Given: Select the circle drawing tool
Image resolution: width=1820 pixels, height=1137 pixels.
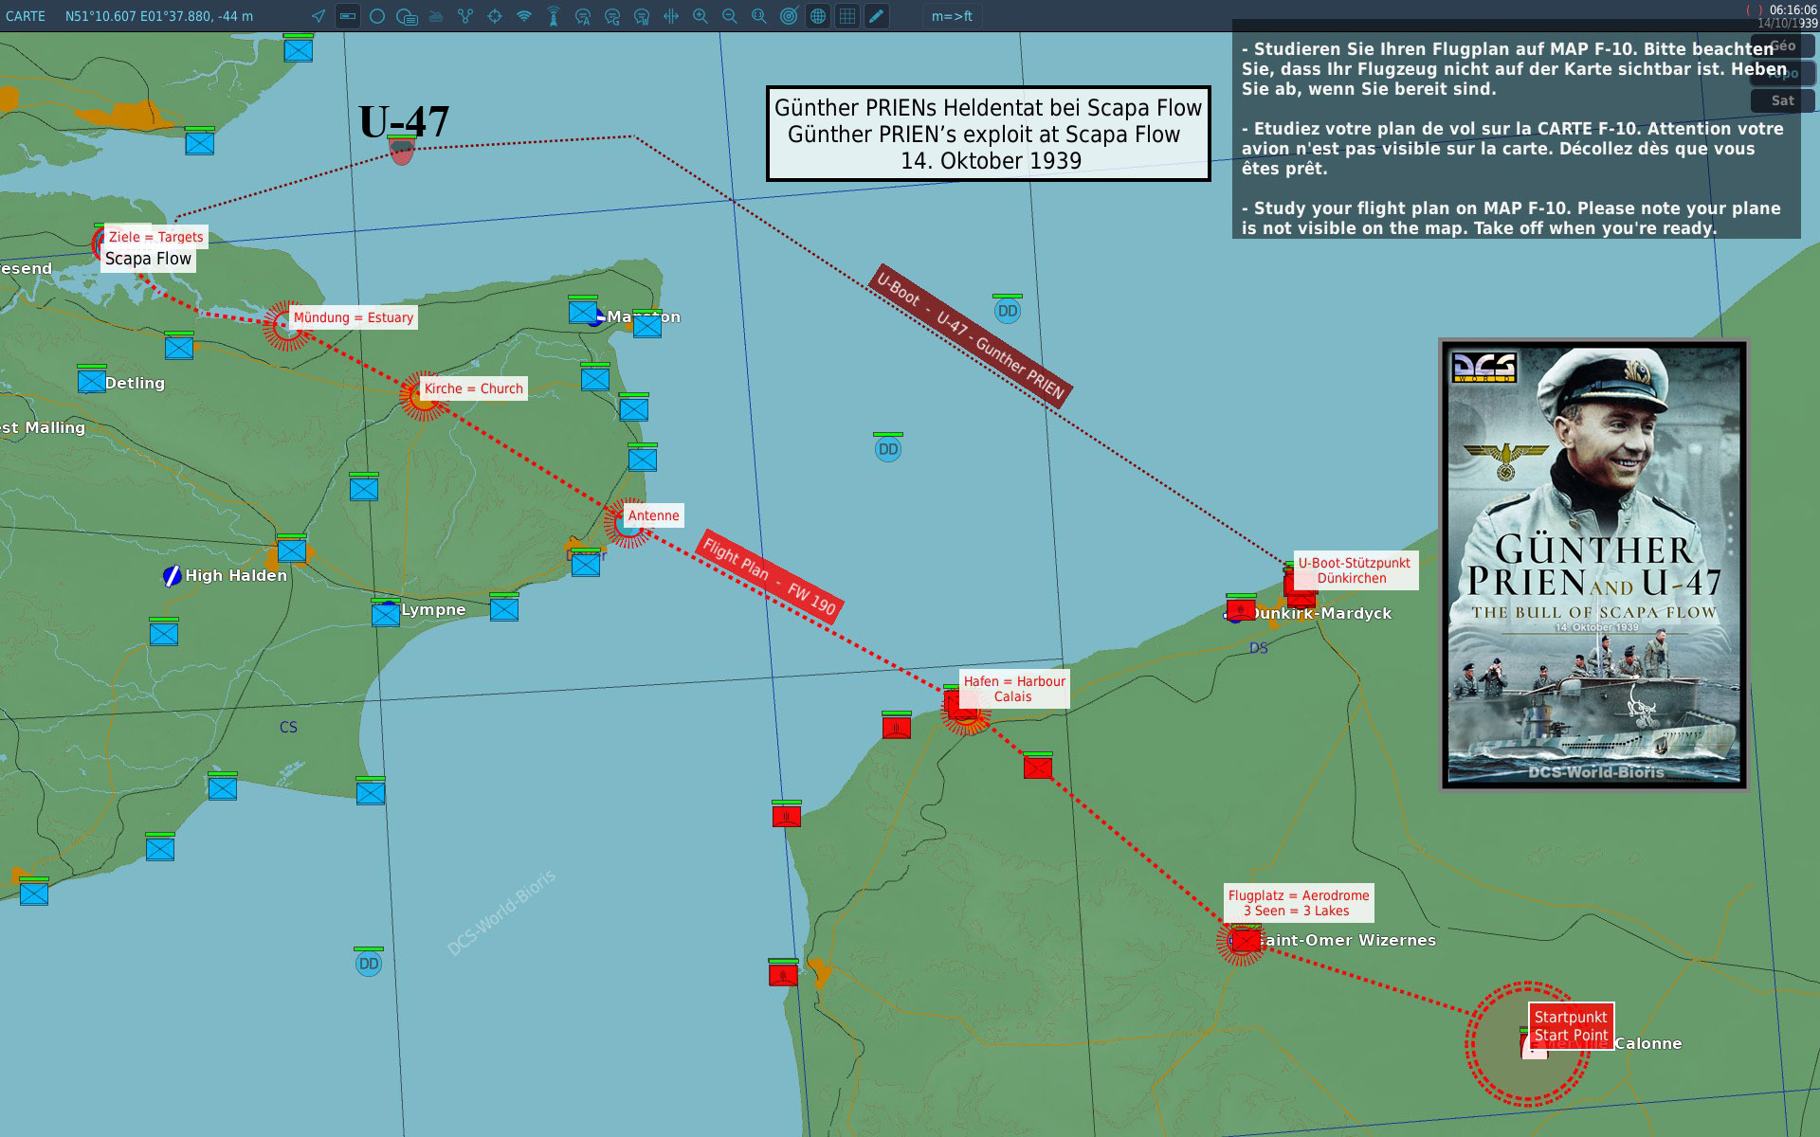Looking at the screenshot, I should pos(377,16).
